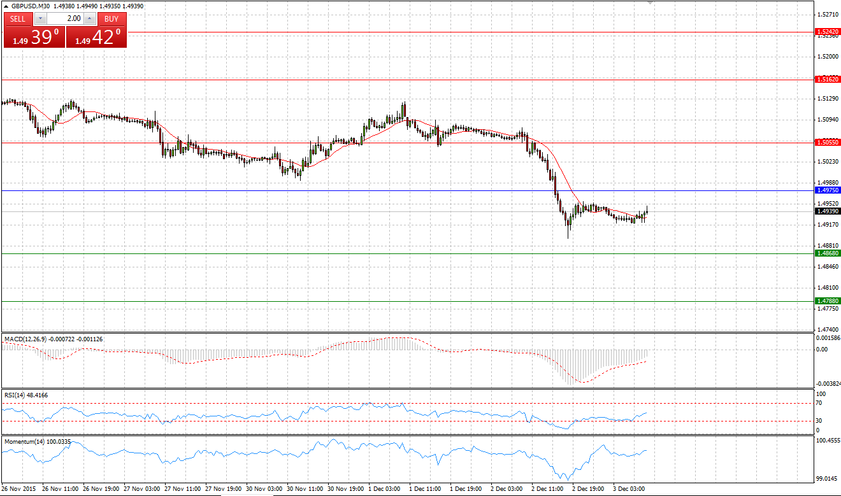Click the 26 Nov 2015 time axis label
This screenshot has height=496, width=841.
[x=17, y=490]
